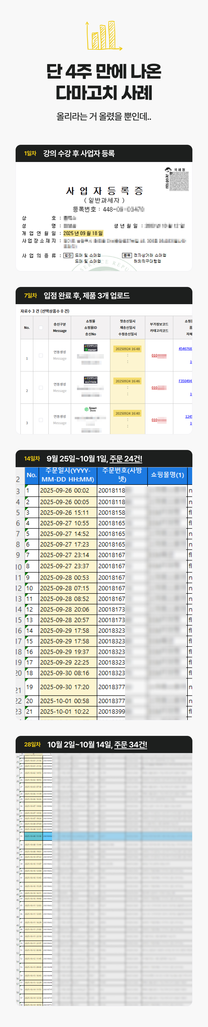Viewport: 208px width, 1027px height.
Task: Click the 14일차 section header label
Action: [32, 459]
